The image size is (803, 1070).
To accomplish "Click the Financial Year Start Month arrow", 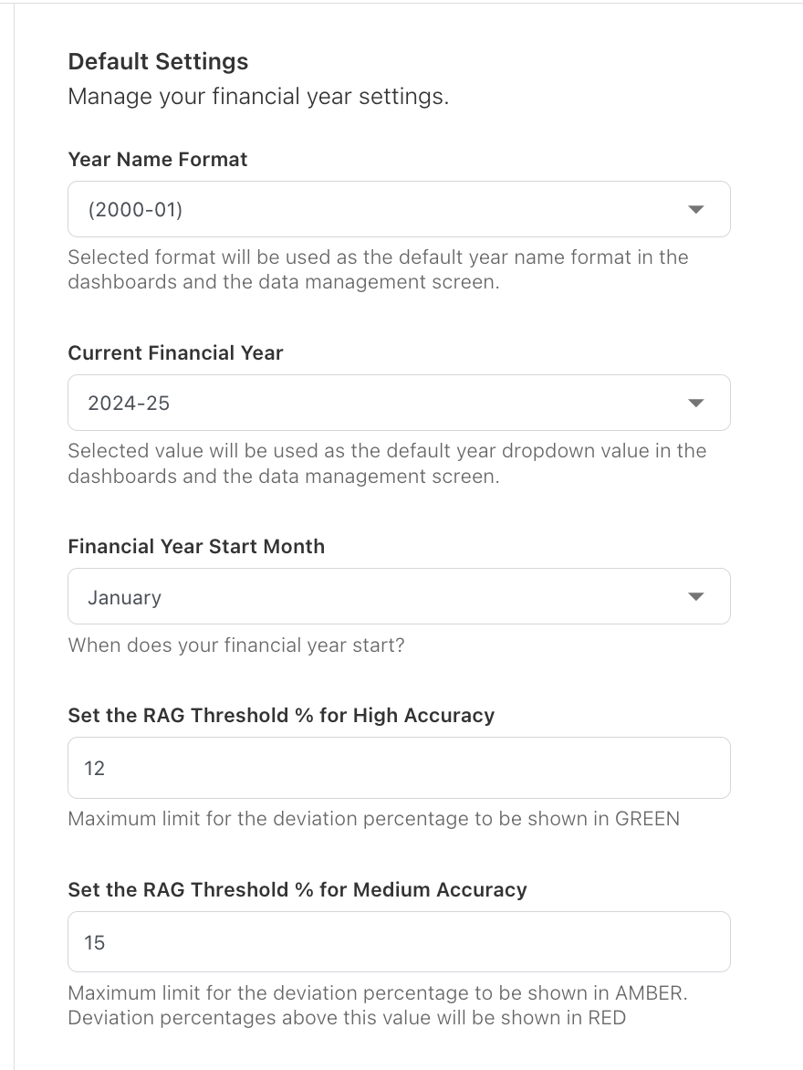I will 695,597.
